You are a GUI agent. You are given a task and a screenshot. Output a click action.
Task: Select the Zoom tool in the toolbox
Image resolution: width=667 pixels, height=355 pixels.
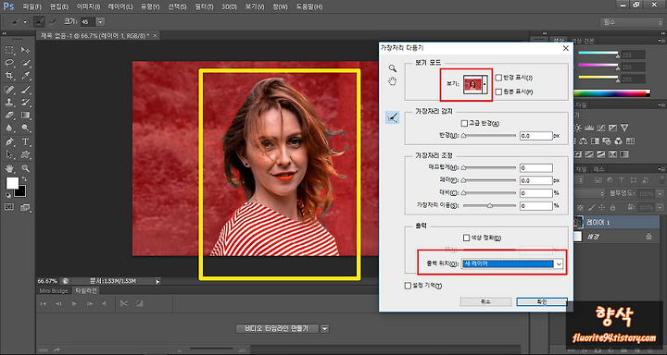[26, 168]
